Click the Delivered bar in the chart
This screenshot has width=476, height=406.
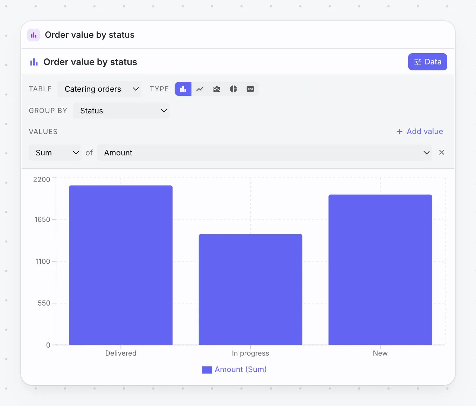pyautogui.click(x=121, y=265)
